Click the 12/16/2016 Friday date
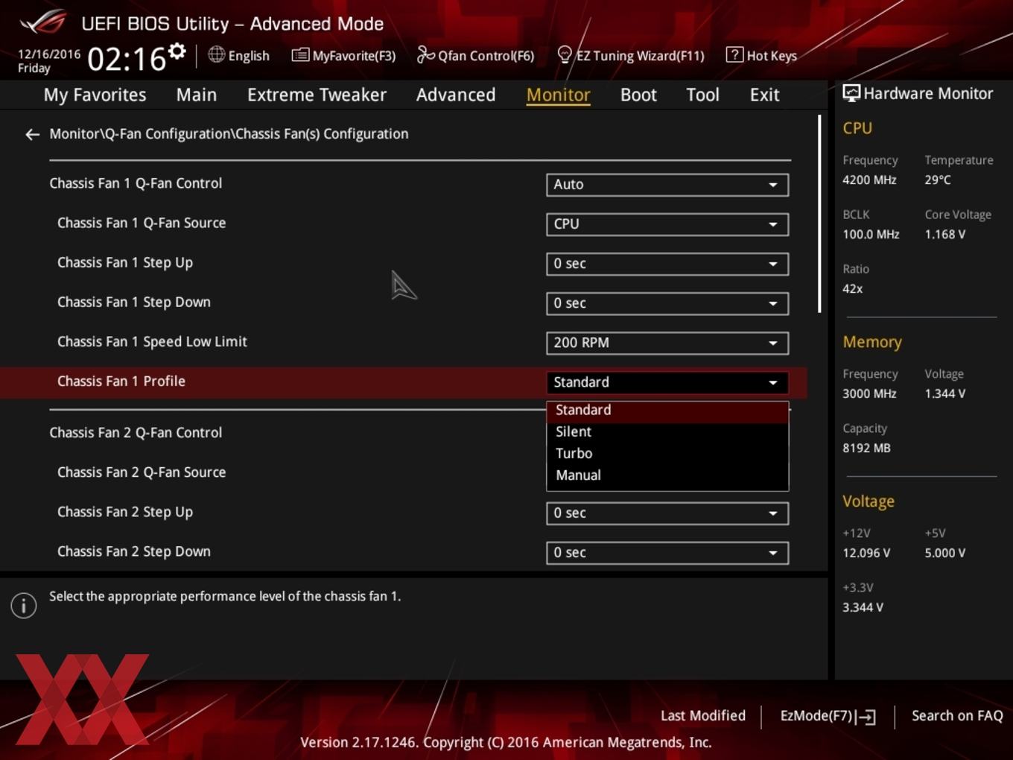 click(49, 61)
